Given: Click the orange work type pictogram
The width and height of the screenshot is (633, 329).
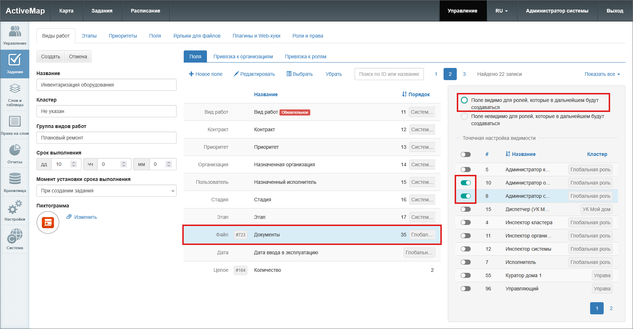Looking at the screenshot, I should 48,222.
